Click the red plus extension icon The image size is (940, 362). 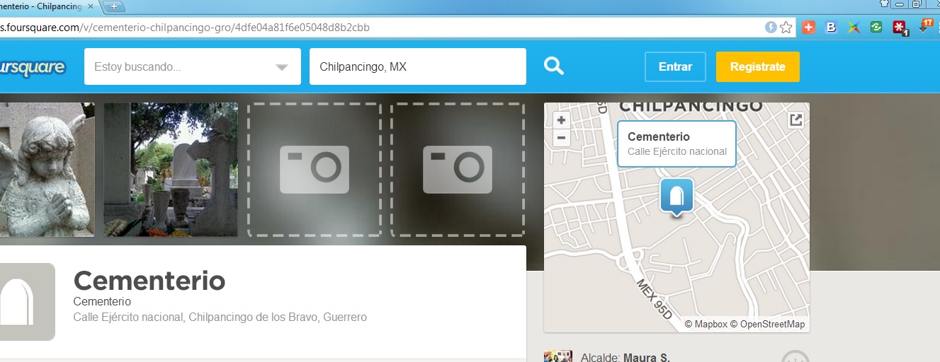pyautogui.click(x=809, y=28)
